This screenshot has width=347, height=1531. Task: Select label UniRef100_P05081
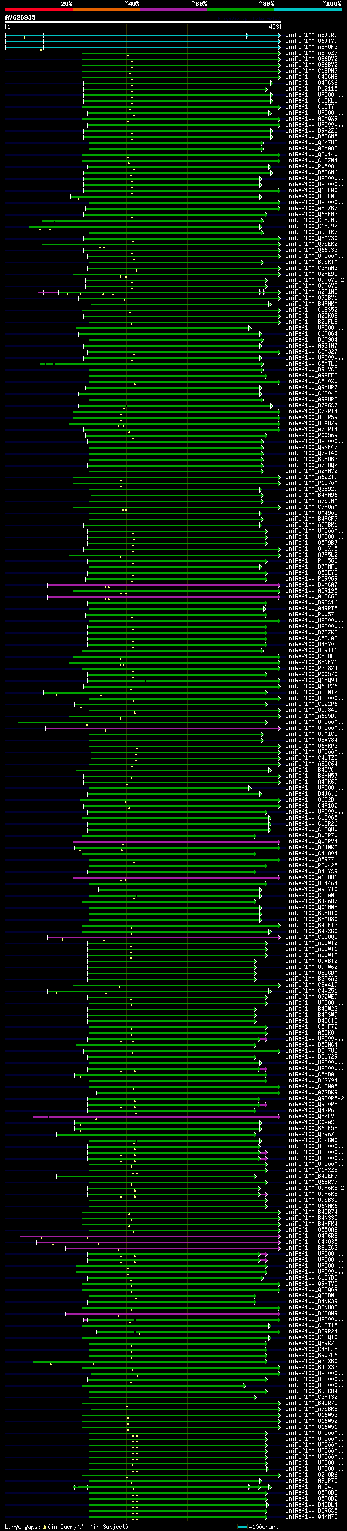[x=311, y=166]
